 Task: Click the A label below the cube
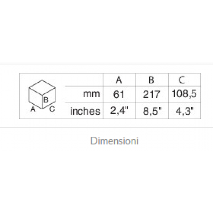coord(33,109)
